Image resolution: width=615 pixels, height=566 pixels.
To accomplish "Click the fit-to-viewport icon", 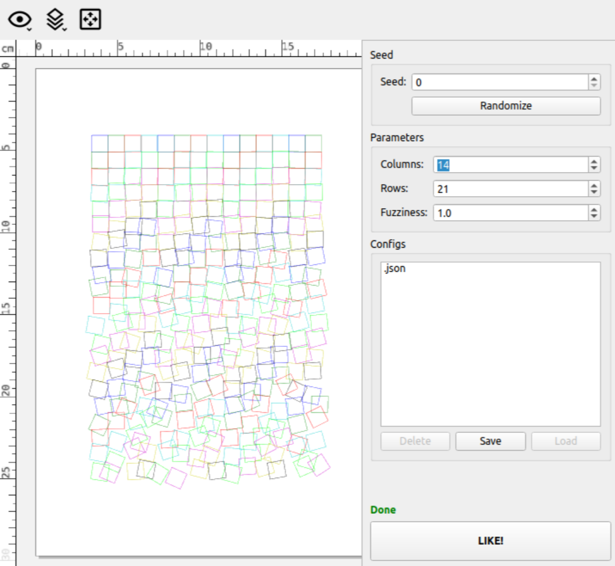I will point(90,20).
